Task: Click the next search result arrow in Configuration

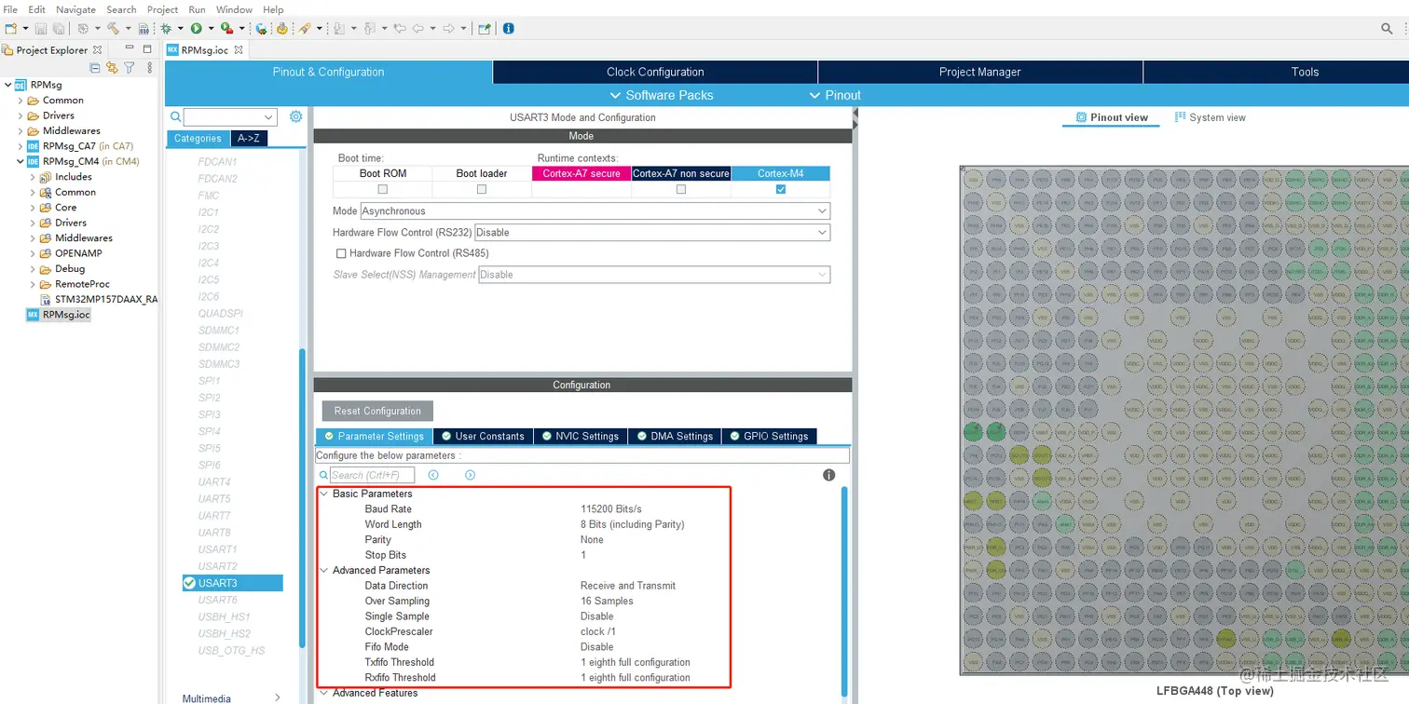Action: [470, 475]
